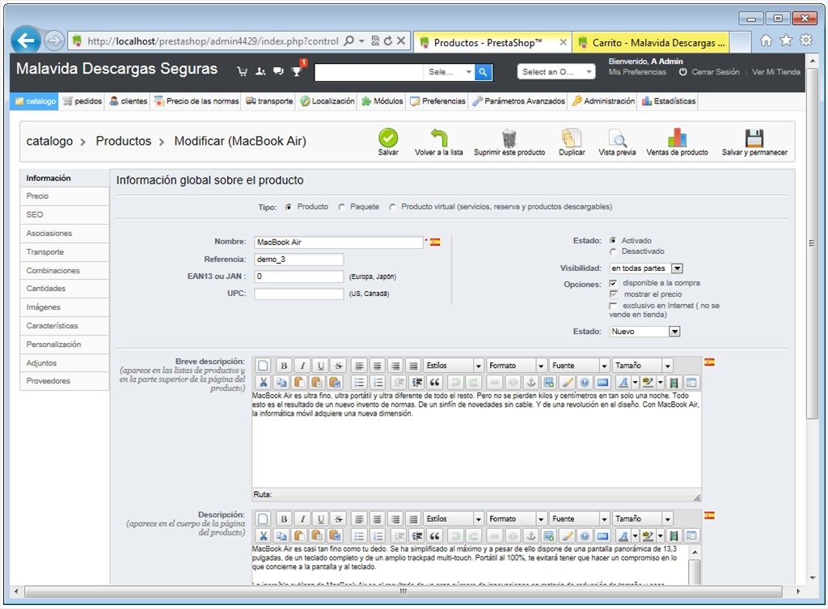Open Tamaño dropdown in Breve descripción editor
The image size is (828, 609).
pyautogui.click(x=642, y=366)
